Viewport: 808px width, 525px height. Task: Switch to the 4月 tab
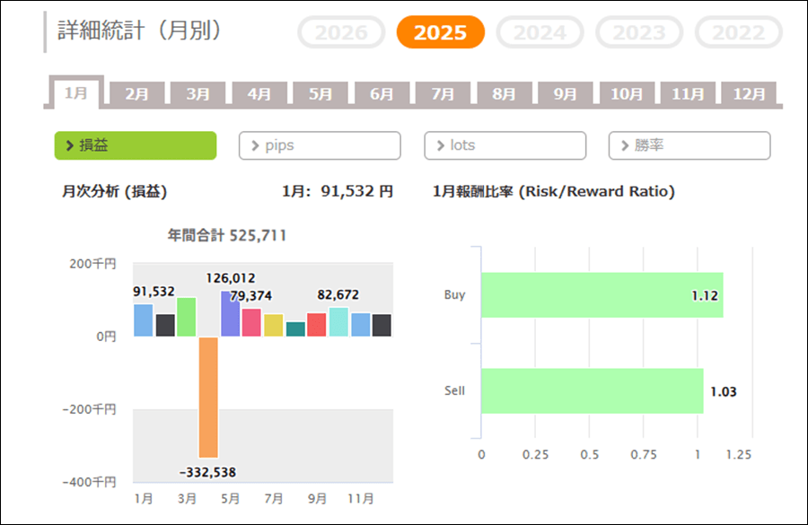pyautogui.click(x=259, y=93)
